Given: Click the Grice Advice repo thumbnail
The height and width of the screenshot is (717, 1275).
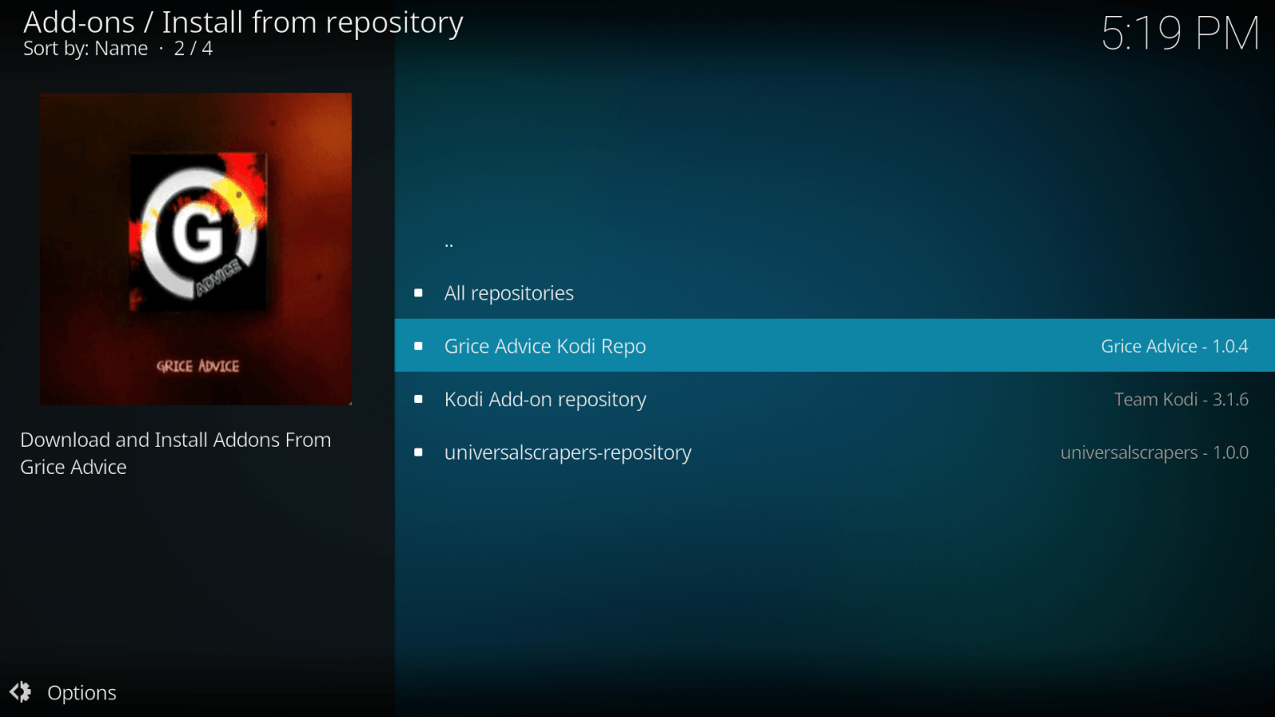Looking at the screenshot, I should pyautogui.click(x=196, y=249).
